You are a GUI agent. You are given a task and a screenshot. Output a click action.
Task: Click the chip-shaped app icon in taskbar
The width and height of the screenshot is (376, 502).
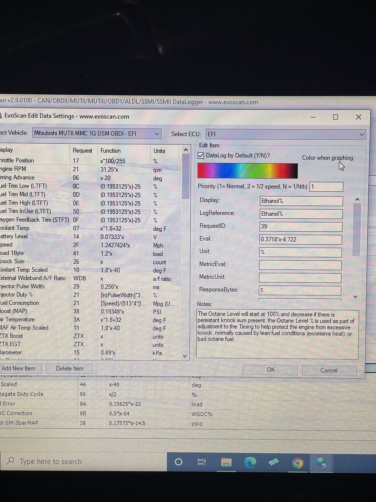[274, 462]
